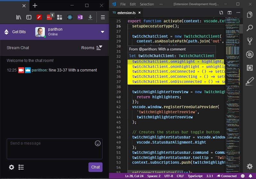
Task: Open React Developer Tools extension icon
Action: (70, 17)
